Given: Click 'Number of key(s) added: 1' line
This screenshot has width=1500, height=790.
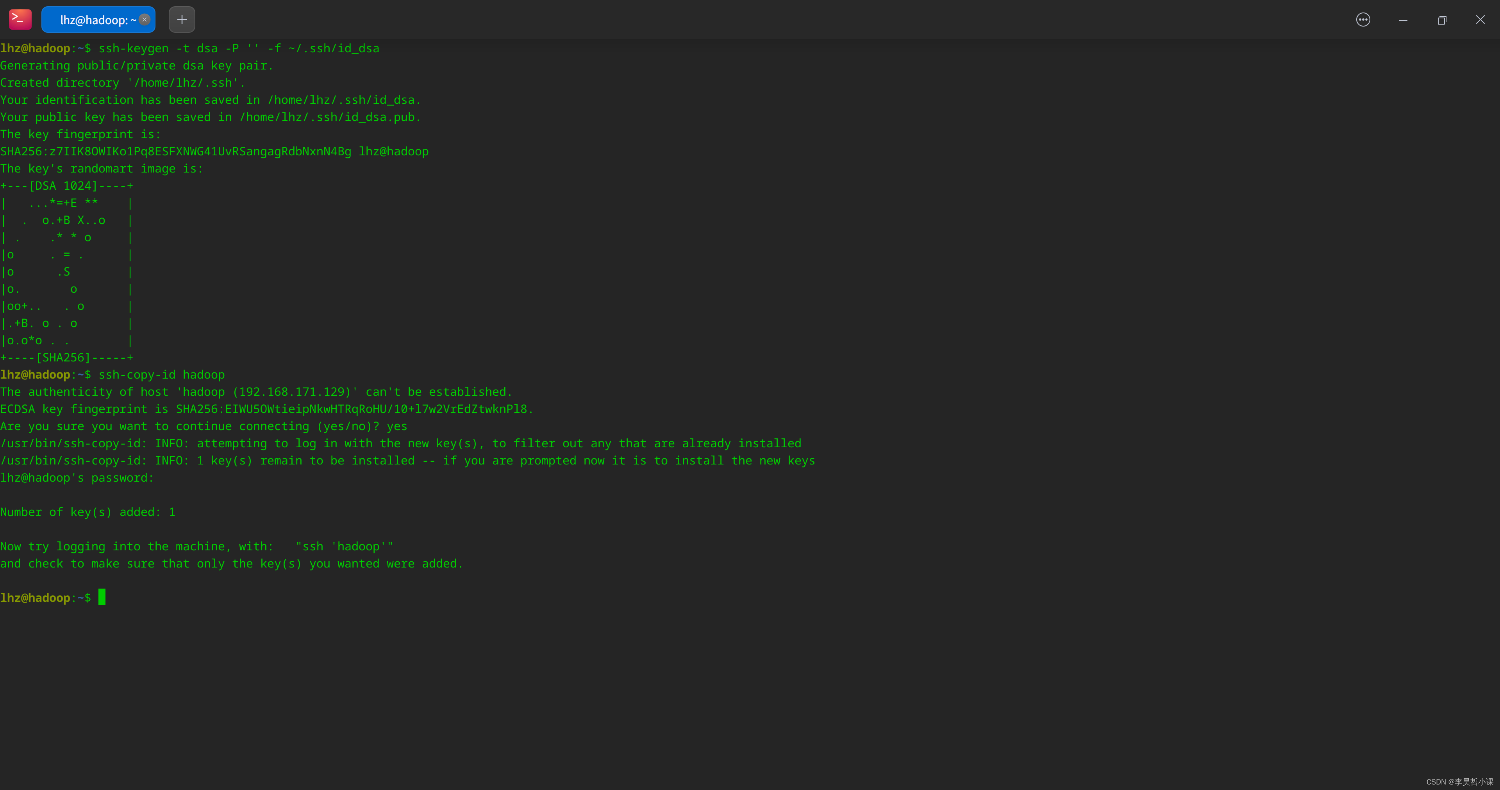Looking at the screenshot, I should click(x=88, y=512).
